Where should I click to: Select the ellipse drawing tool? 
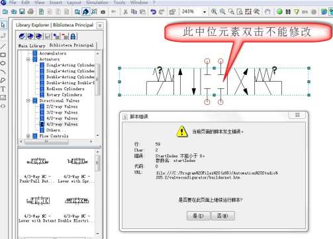click(x=3, y=63)
